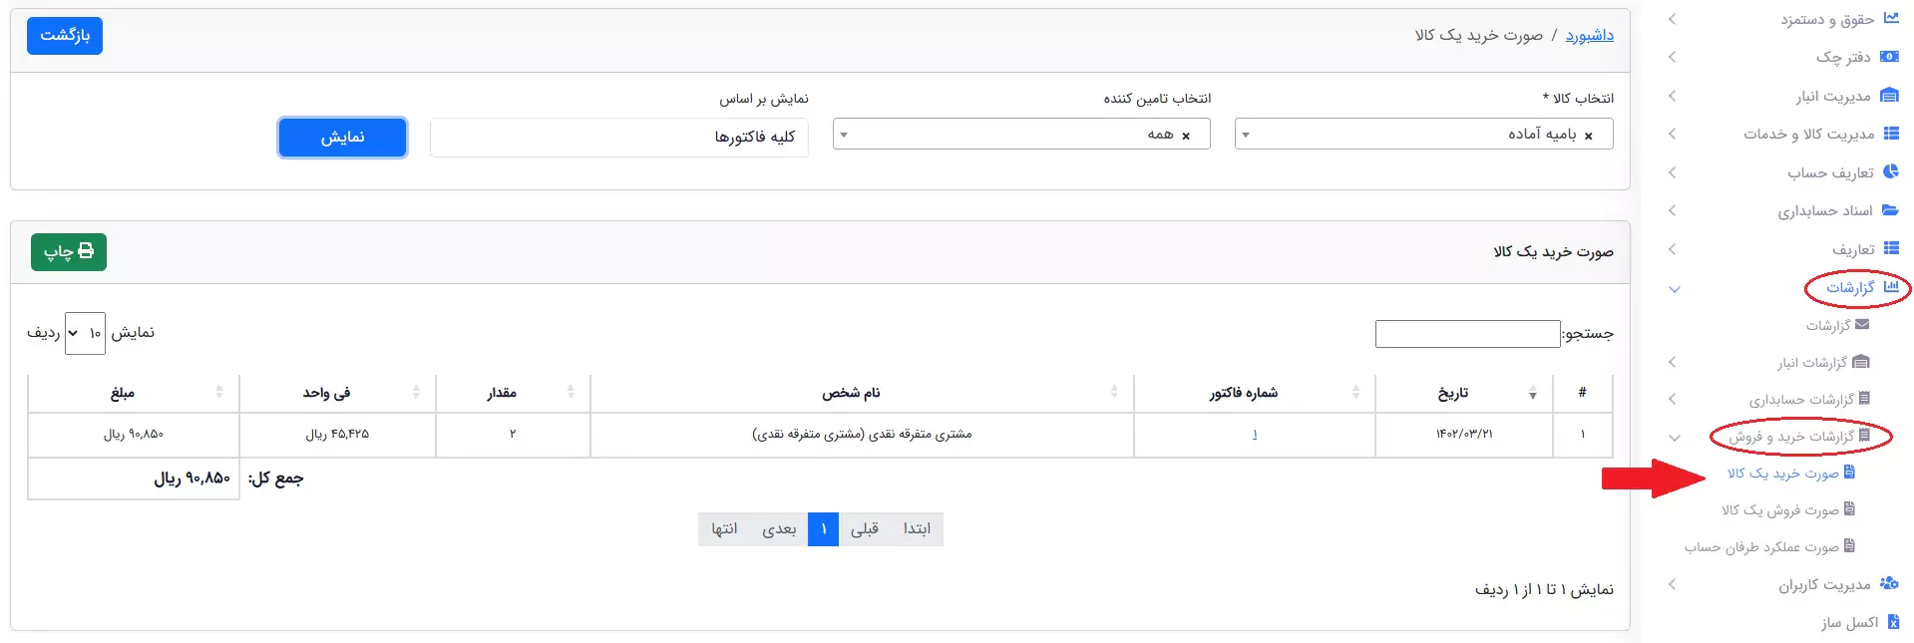Expand اسناد حسابداری chevron
Image resolution: width=1914 pixels, height=643 pixels.
(x=1673, y=210)
